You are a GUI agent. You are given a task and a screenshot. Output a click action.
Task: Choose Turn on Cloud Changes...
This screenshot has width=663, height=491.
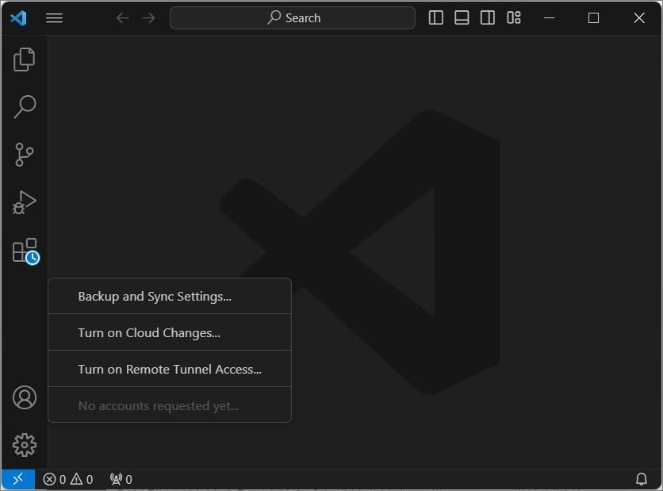(170, 332)
